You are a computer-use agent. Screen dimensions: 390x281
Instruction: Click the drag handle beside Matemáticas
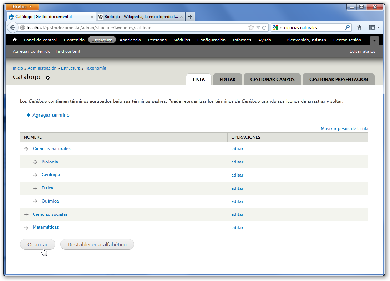26,228
